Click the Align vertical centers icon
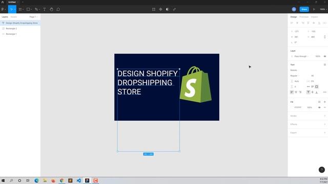This screenshot has height=184, width=328. click(x=314, y=23)
